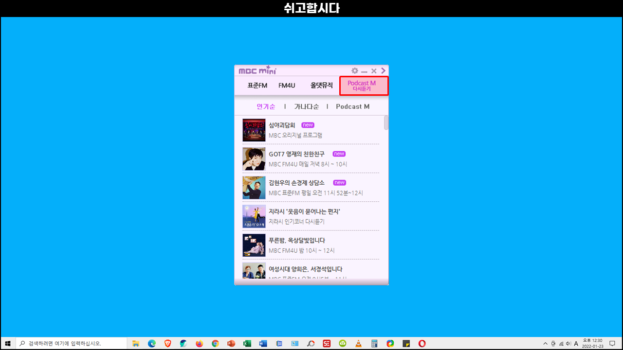
Task: Switch to the 올댓뮤직 tab
Action: pos(322,86)
